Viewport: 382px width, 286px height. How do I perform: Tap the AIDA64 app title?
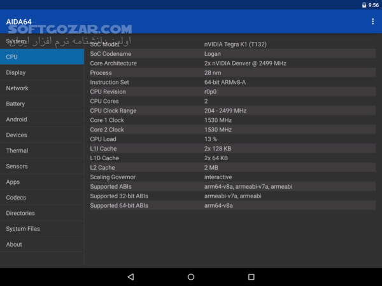tap(18, 22)
